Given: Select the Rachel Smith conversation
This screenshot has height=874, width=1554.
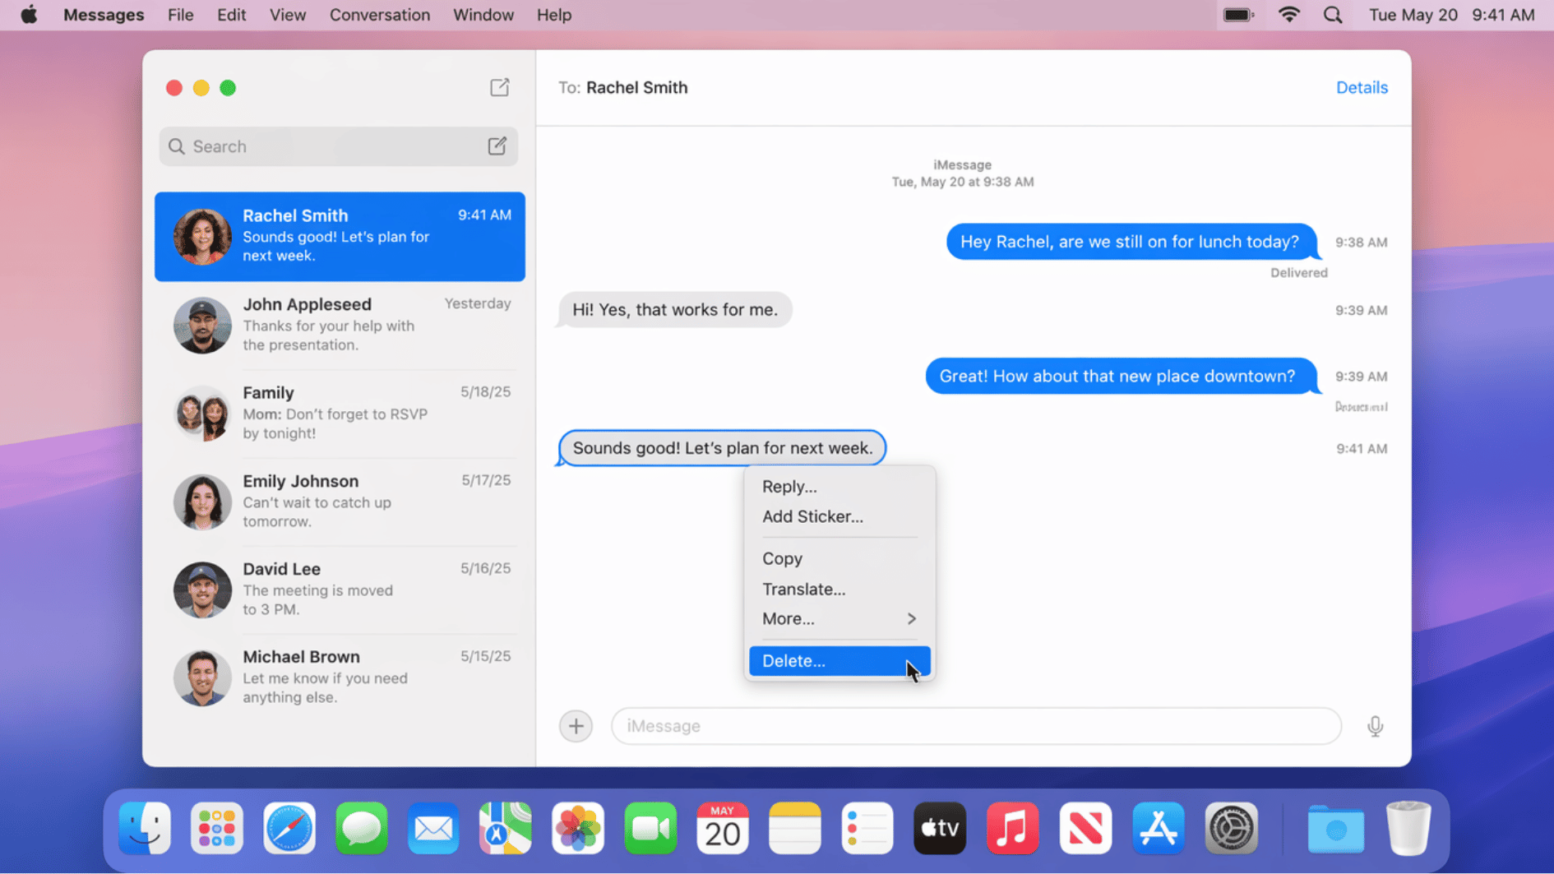Looking at the screenshot, I should pos(340,236).
